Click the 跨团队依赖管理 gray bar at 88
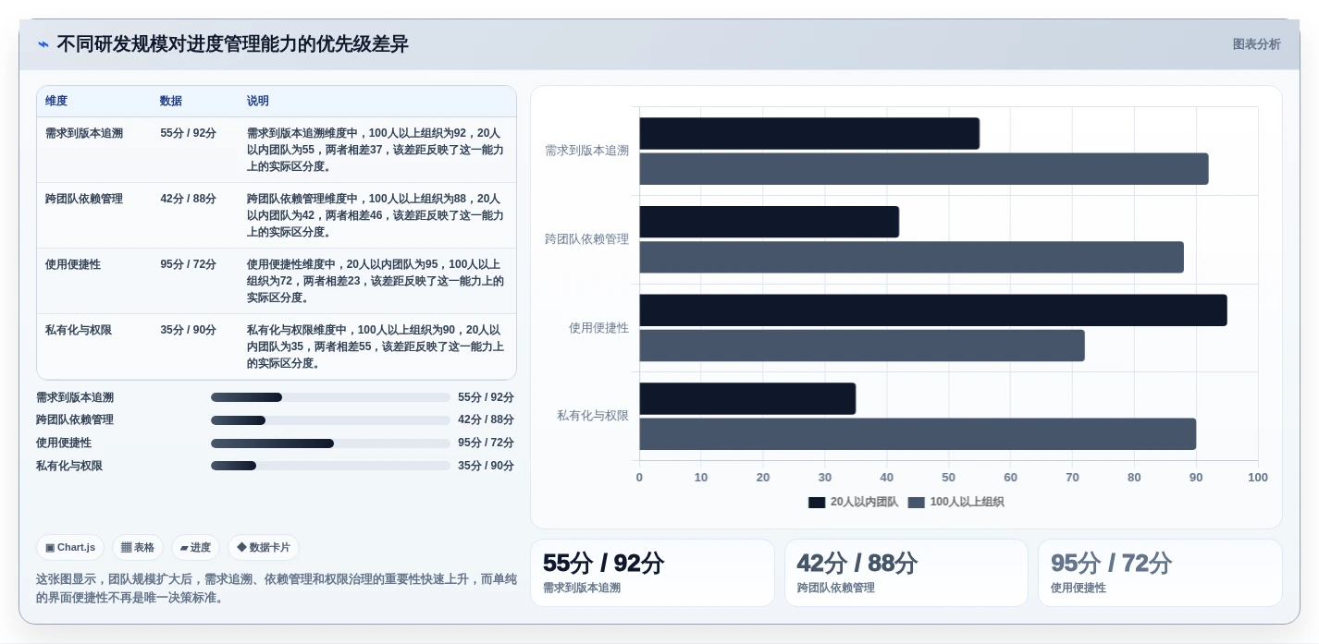The height and width of the screenshot is (644, 1319). click(x=911, y=257)
